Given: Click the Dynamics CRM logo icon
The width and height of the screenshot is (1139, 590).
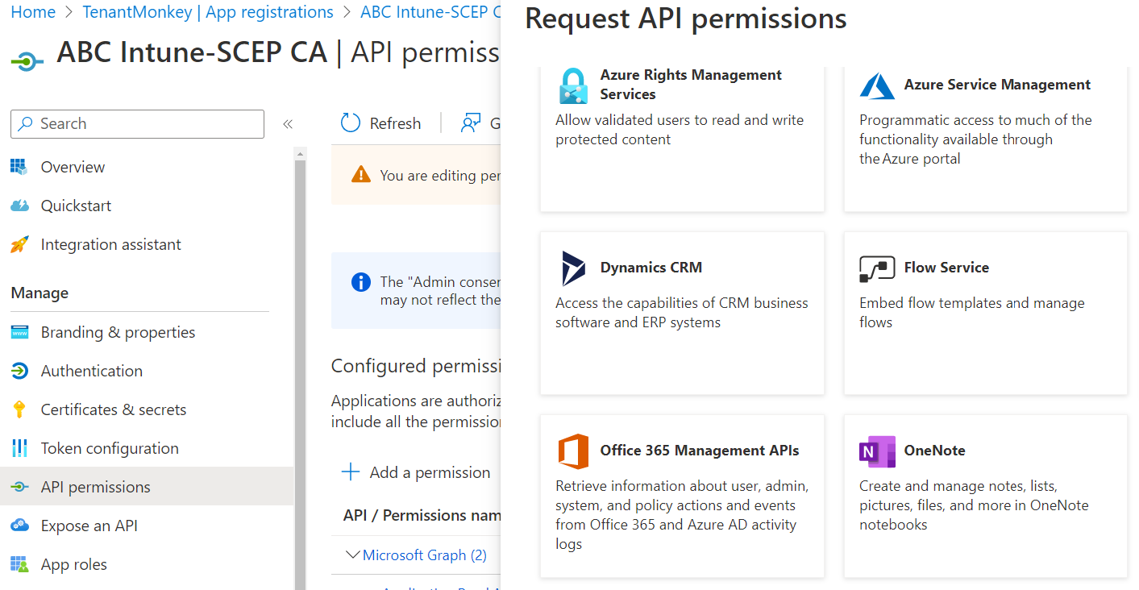Looking at the screenshot, I should point(573,268).
